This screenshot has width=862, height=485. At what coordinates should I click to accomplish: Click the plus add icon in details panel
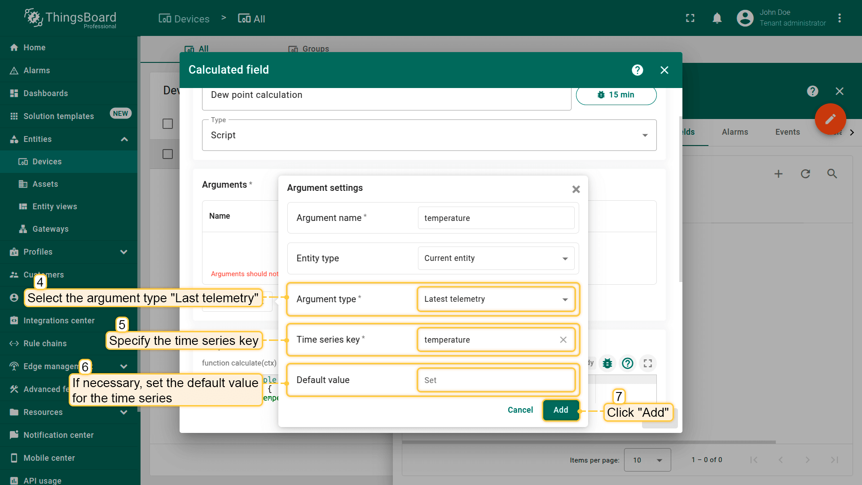pos(778,174)
